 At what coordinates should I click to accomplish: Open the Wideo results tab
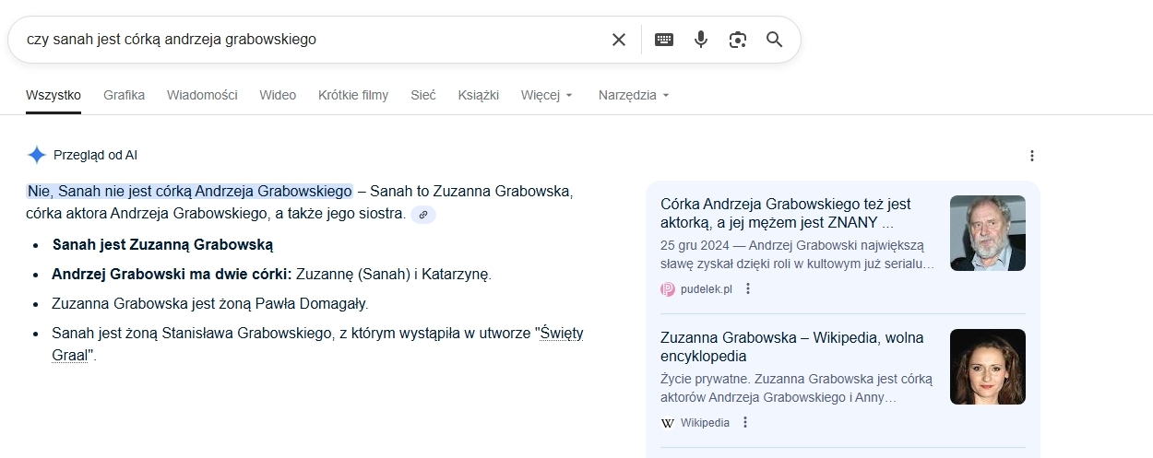(x=278, y=95)
